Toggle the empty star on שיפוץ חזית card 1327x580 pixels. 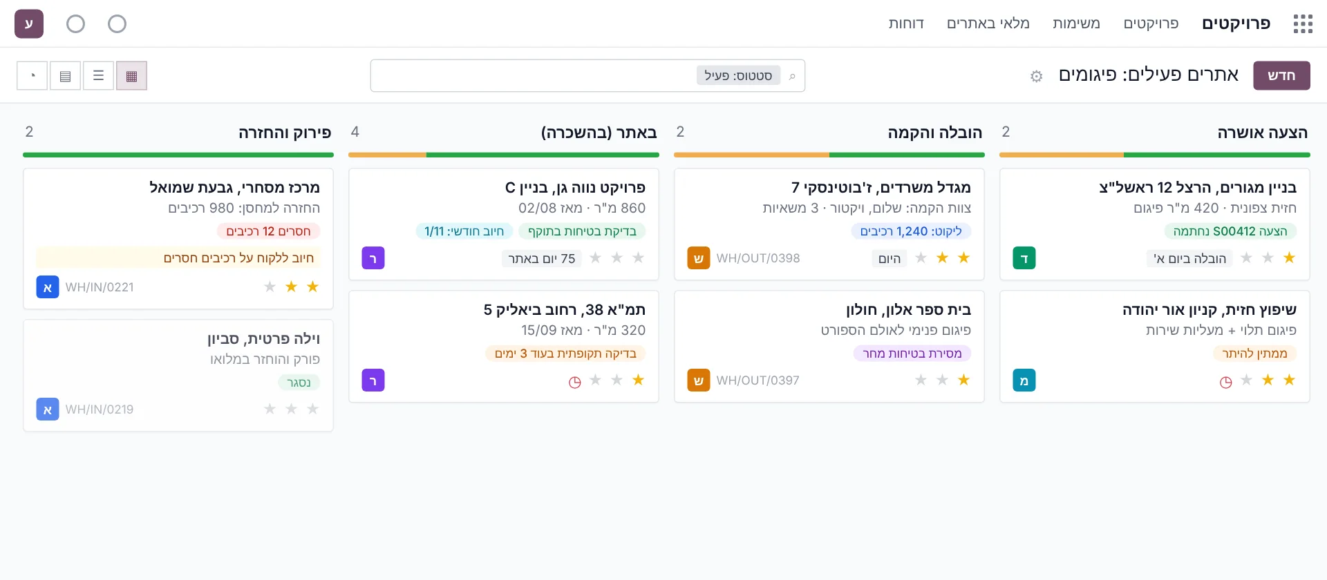1246,380
